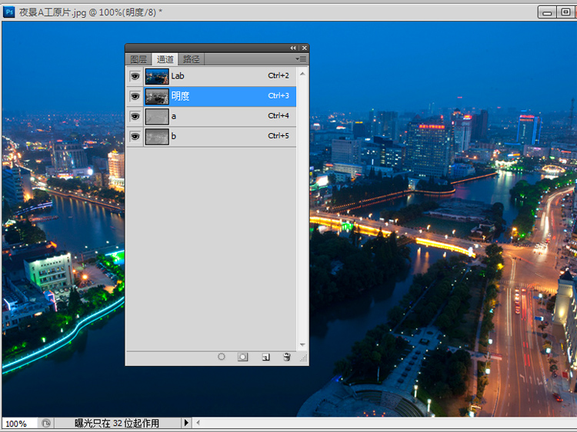The width and height of the screenshot is (577, 432).
Task: Toggle visibility of channel a
Action: [x=135, y=116]
